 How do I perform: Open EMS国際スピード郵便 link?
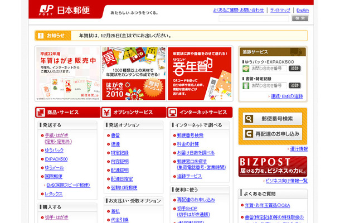(69, 185)
